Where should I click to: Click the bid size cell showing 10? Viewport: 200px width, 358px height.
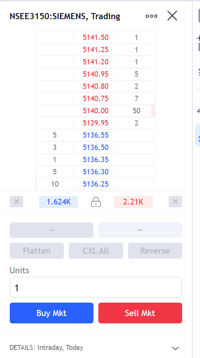tap(55, 184)
